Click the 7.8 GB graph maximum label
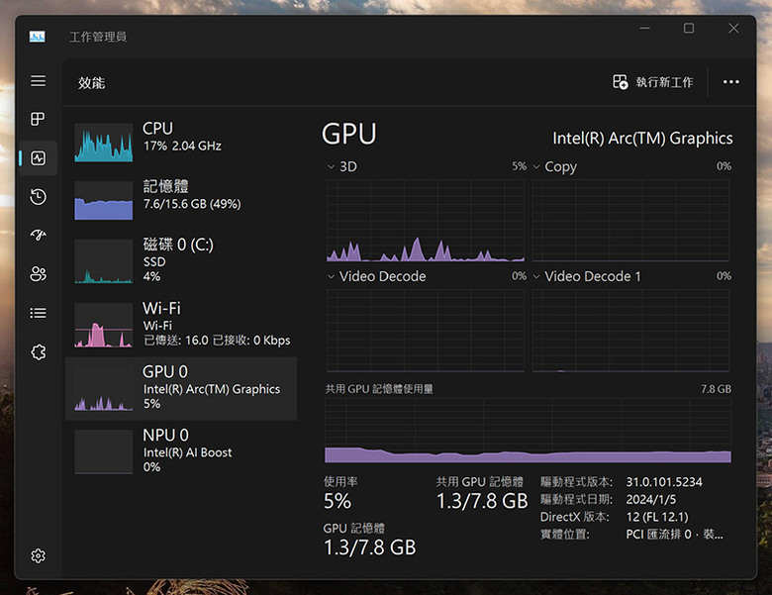 click(x=717, y=389)
